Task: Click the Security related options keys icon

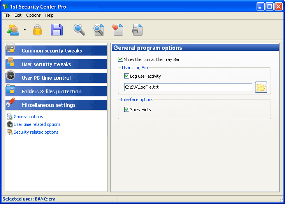Action: pos(10,132)
